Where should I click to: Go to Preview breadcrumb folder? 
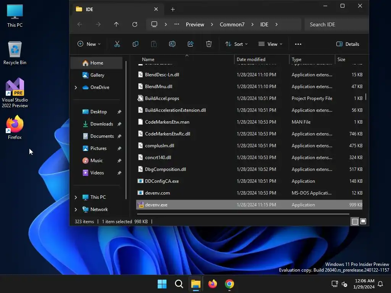click(x=195, y=24)
